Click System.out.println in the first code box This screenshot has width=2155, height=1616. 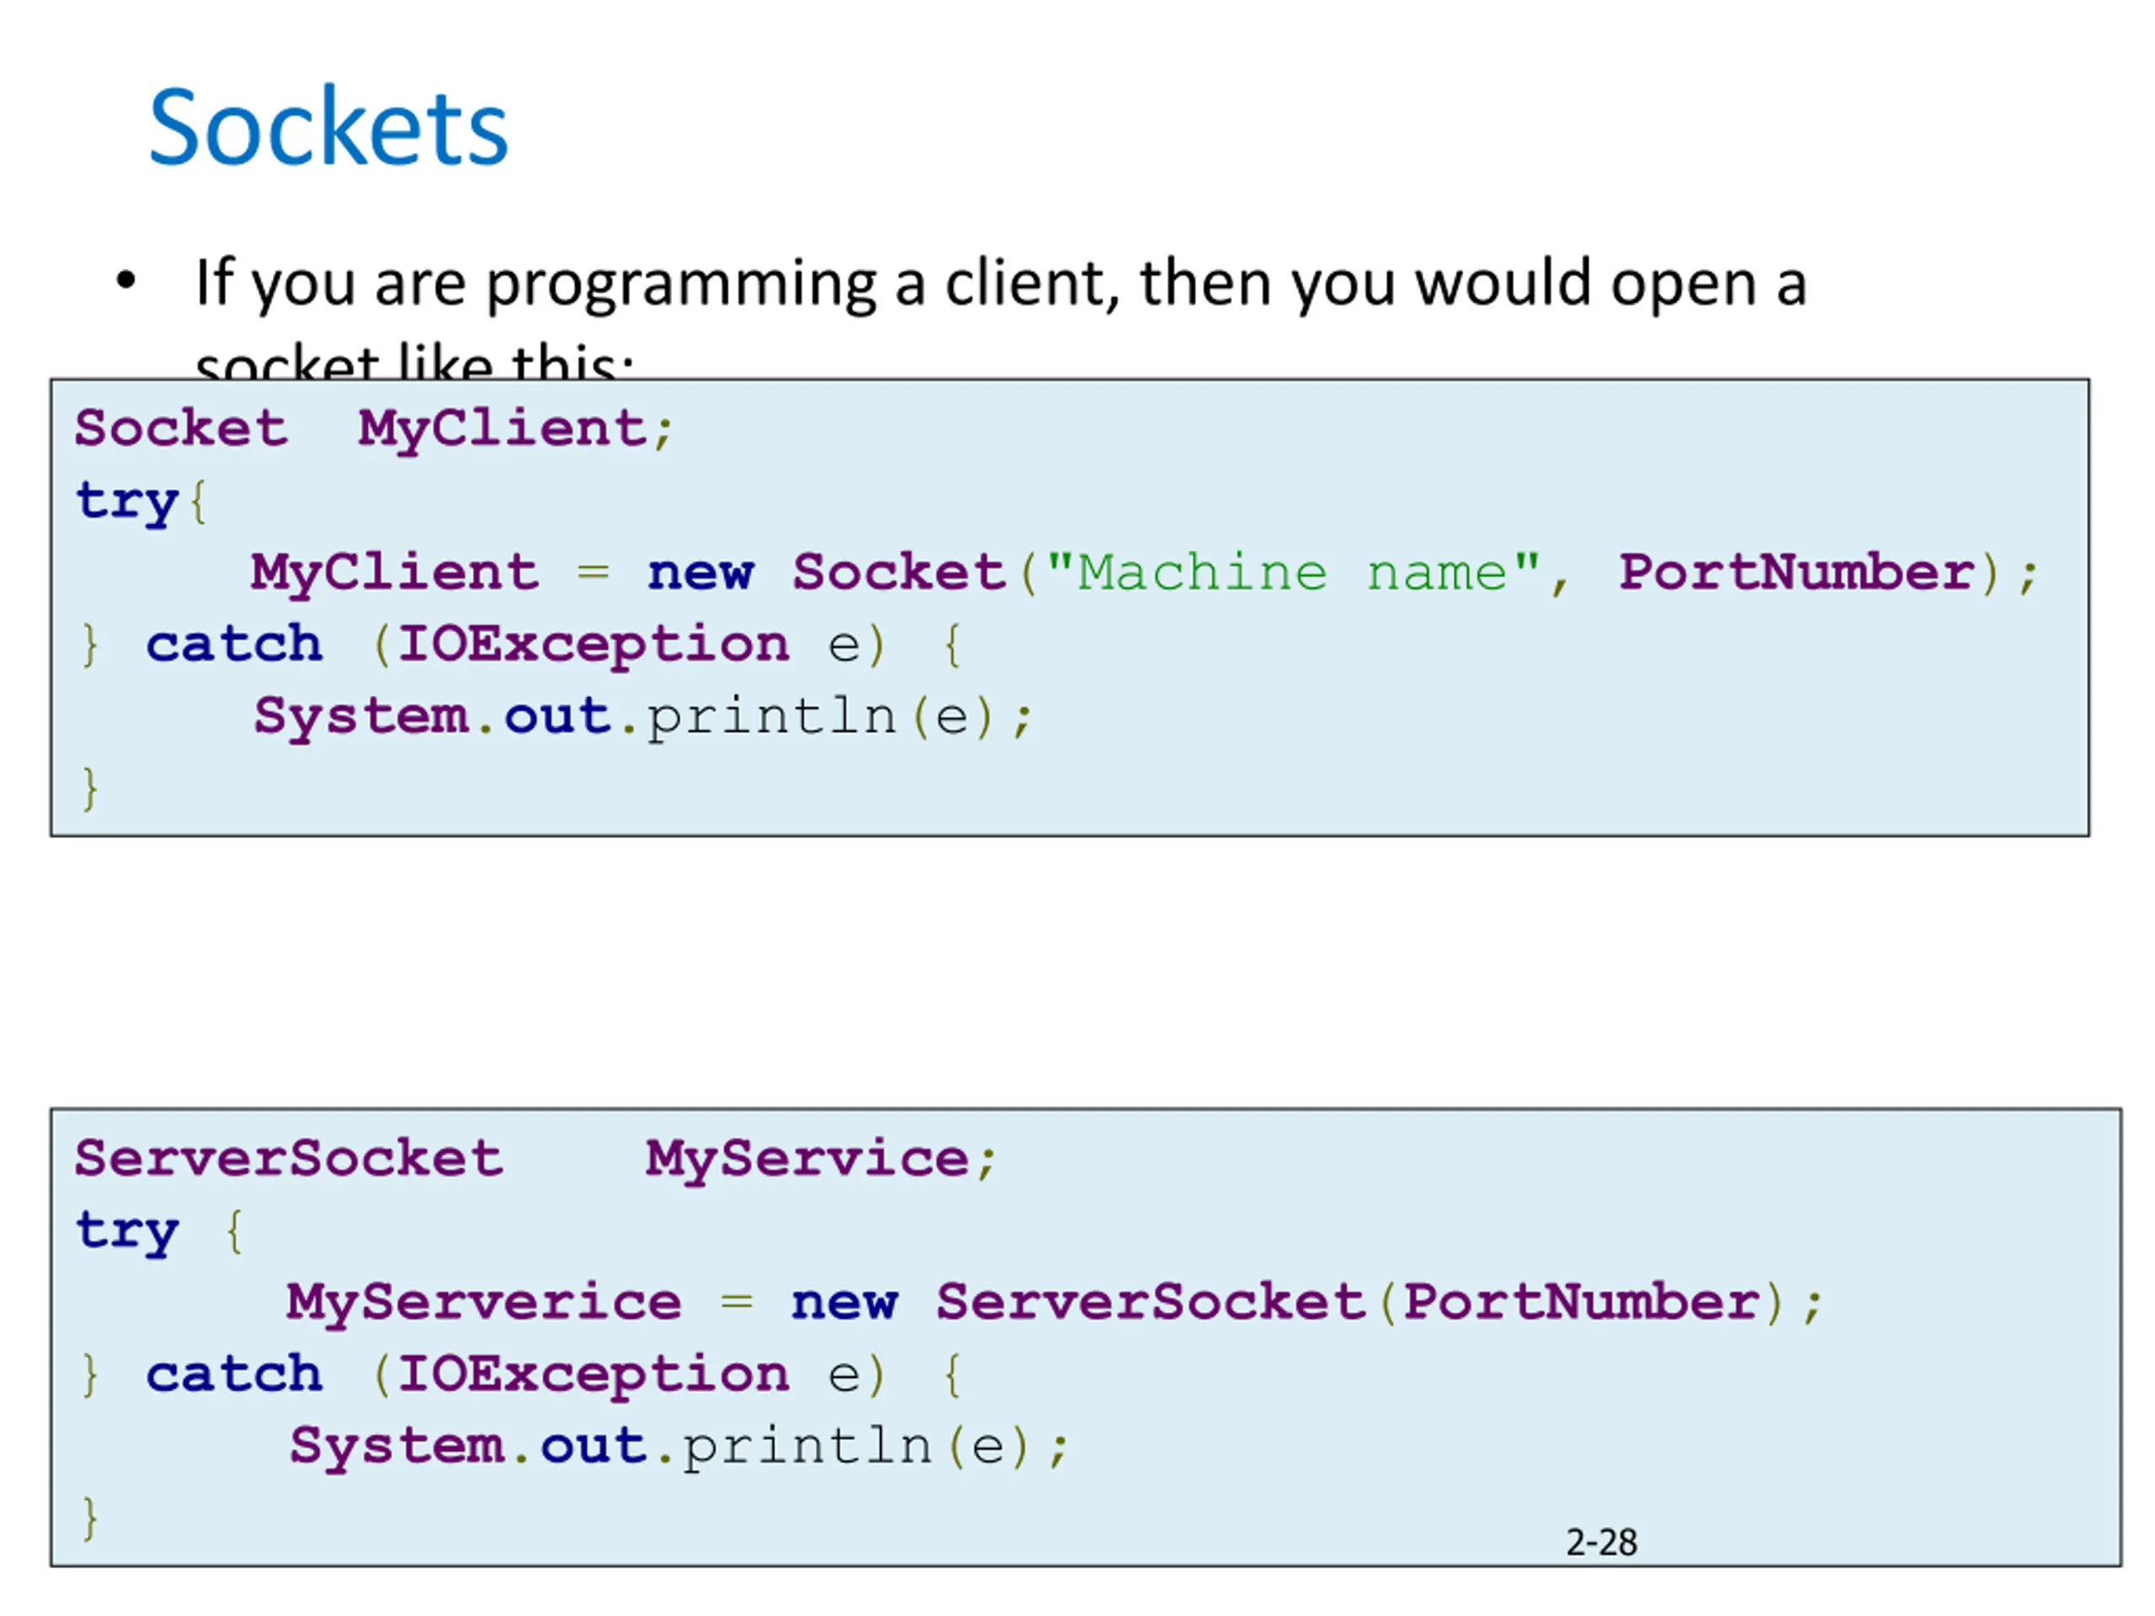click(643, 717)
